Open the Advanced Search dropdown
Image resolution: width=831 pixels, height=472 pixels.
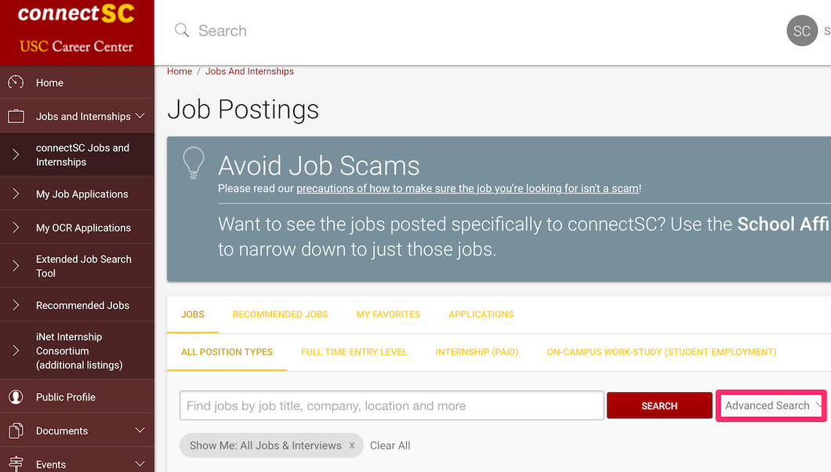(771, 406)
